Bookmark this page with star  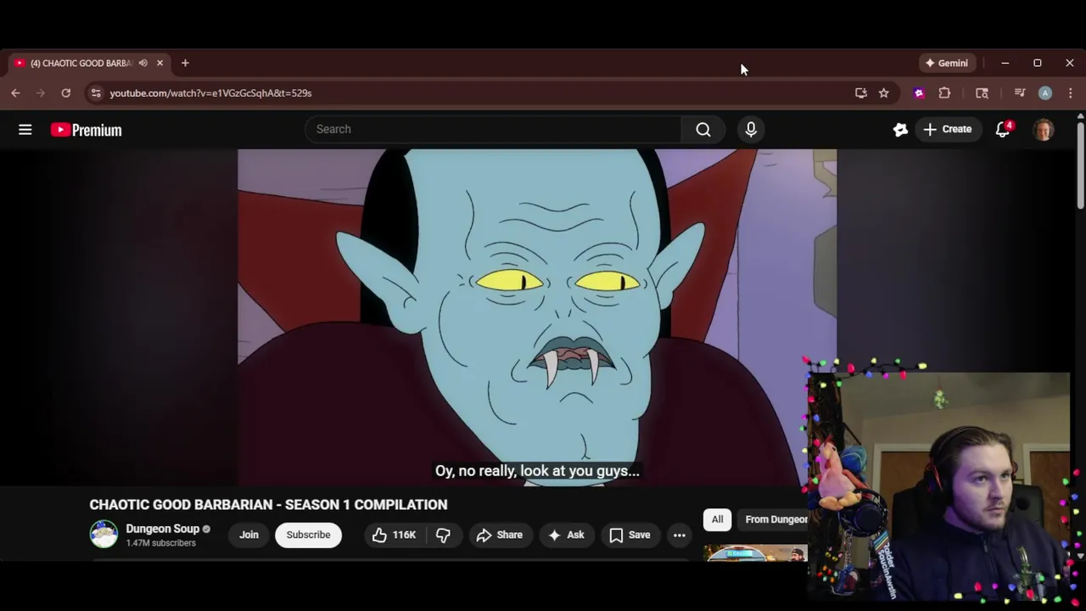883,93
